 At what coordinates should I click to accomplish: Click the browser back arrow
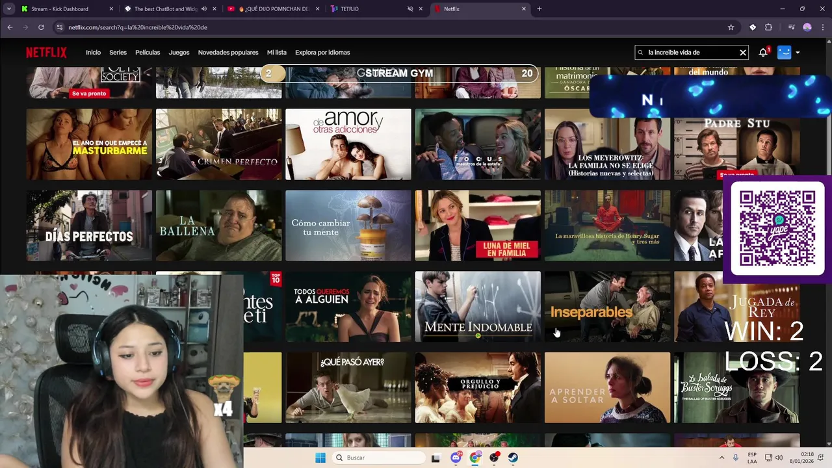[x=10, y=27]
